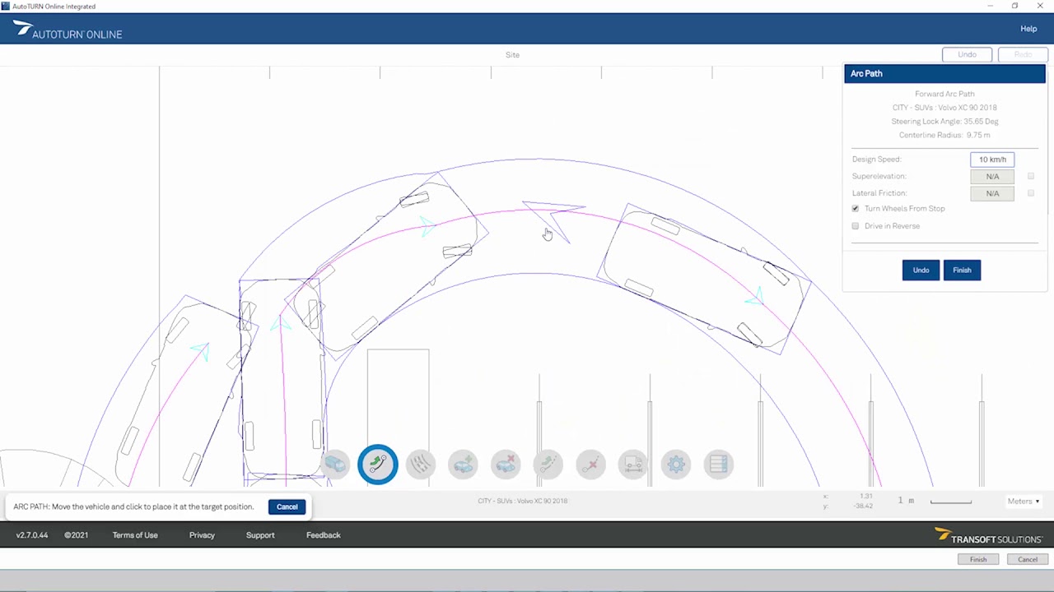This screenshot has width=1054, height=592.
Task: Click the vehicle name in the status bar
Action: pyautogui.click(x=522, y=501)
